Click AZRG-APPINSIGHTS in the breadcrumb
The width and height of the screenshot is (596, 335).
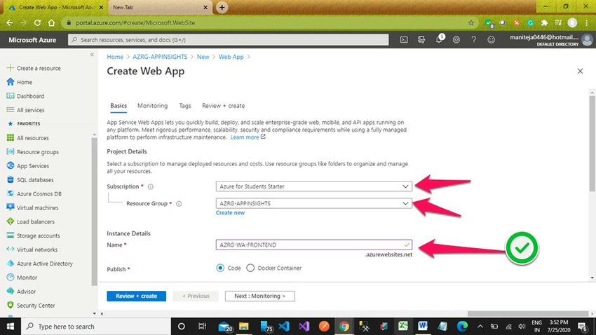tap(160, 57)
